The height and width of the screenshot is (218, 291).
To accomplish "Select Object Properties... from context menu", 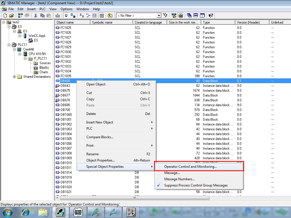I will click(116, 160).
